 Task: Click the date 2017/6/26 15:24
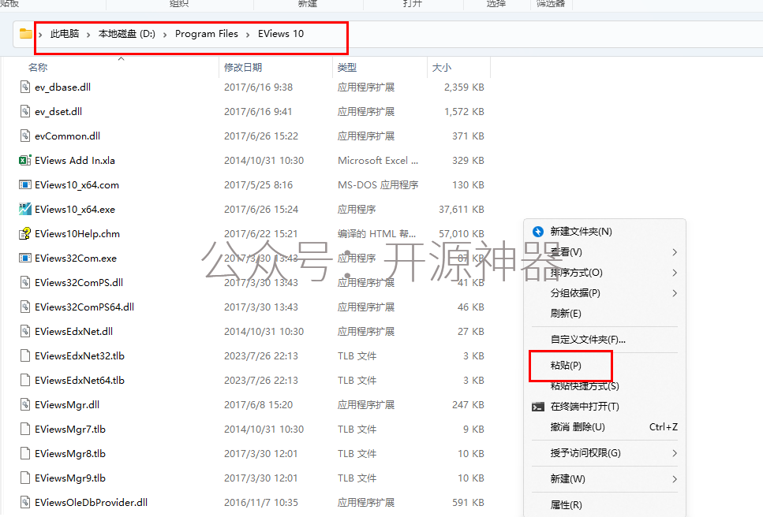(x=261, y=210)
